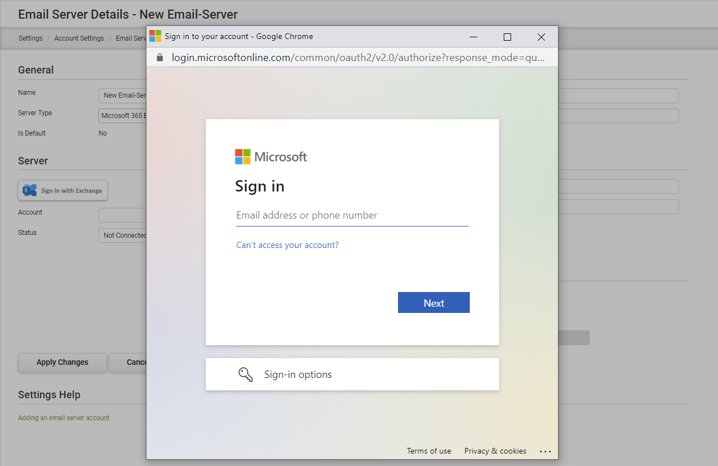Click the Name field showing New Email-Server
This screenshot has width=718, height=466.
coord(123,95)
